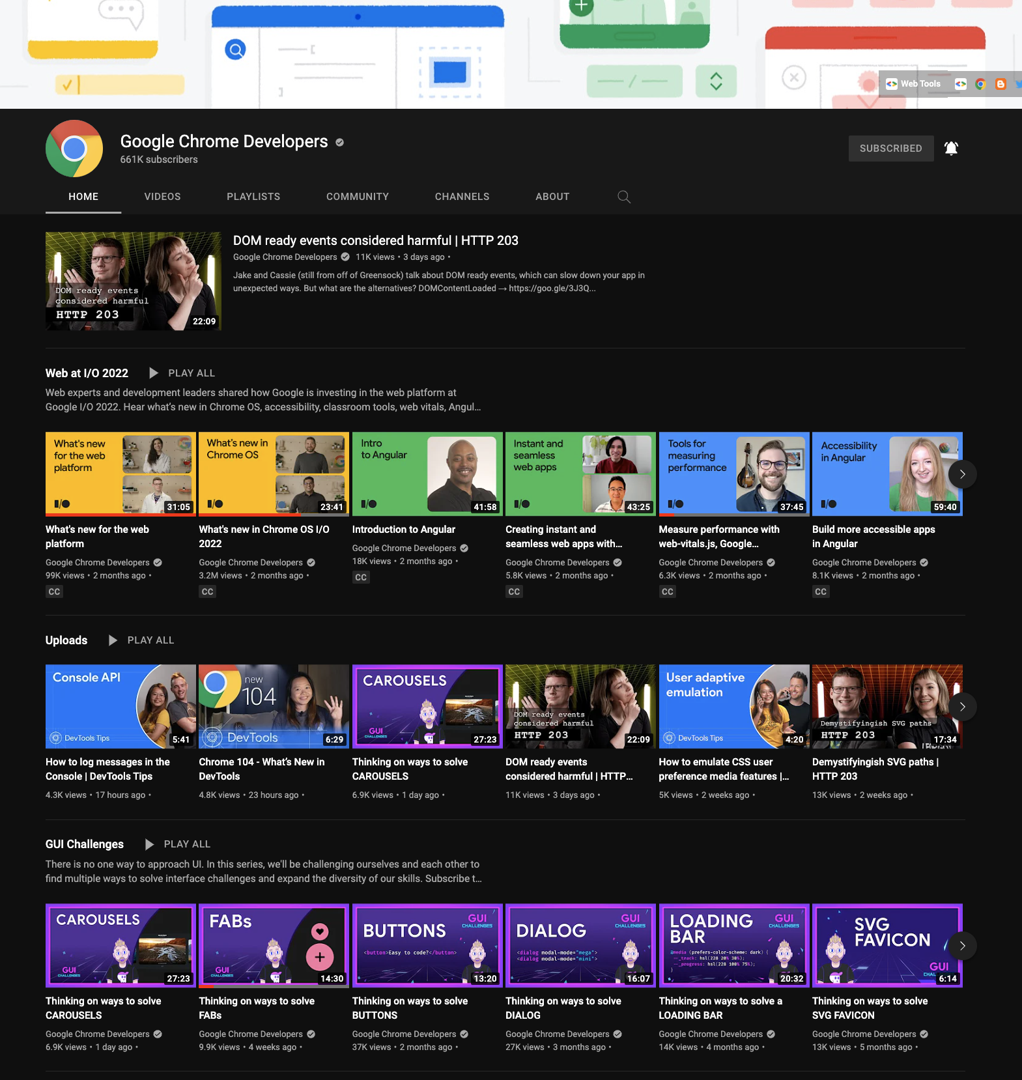Image resolution: width=1022 pixels, height=1080 pixels.
Task: Go to the COMMUNITY tab
Action: coord(358,197)
